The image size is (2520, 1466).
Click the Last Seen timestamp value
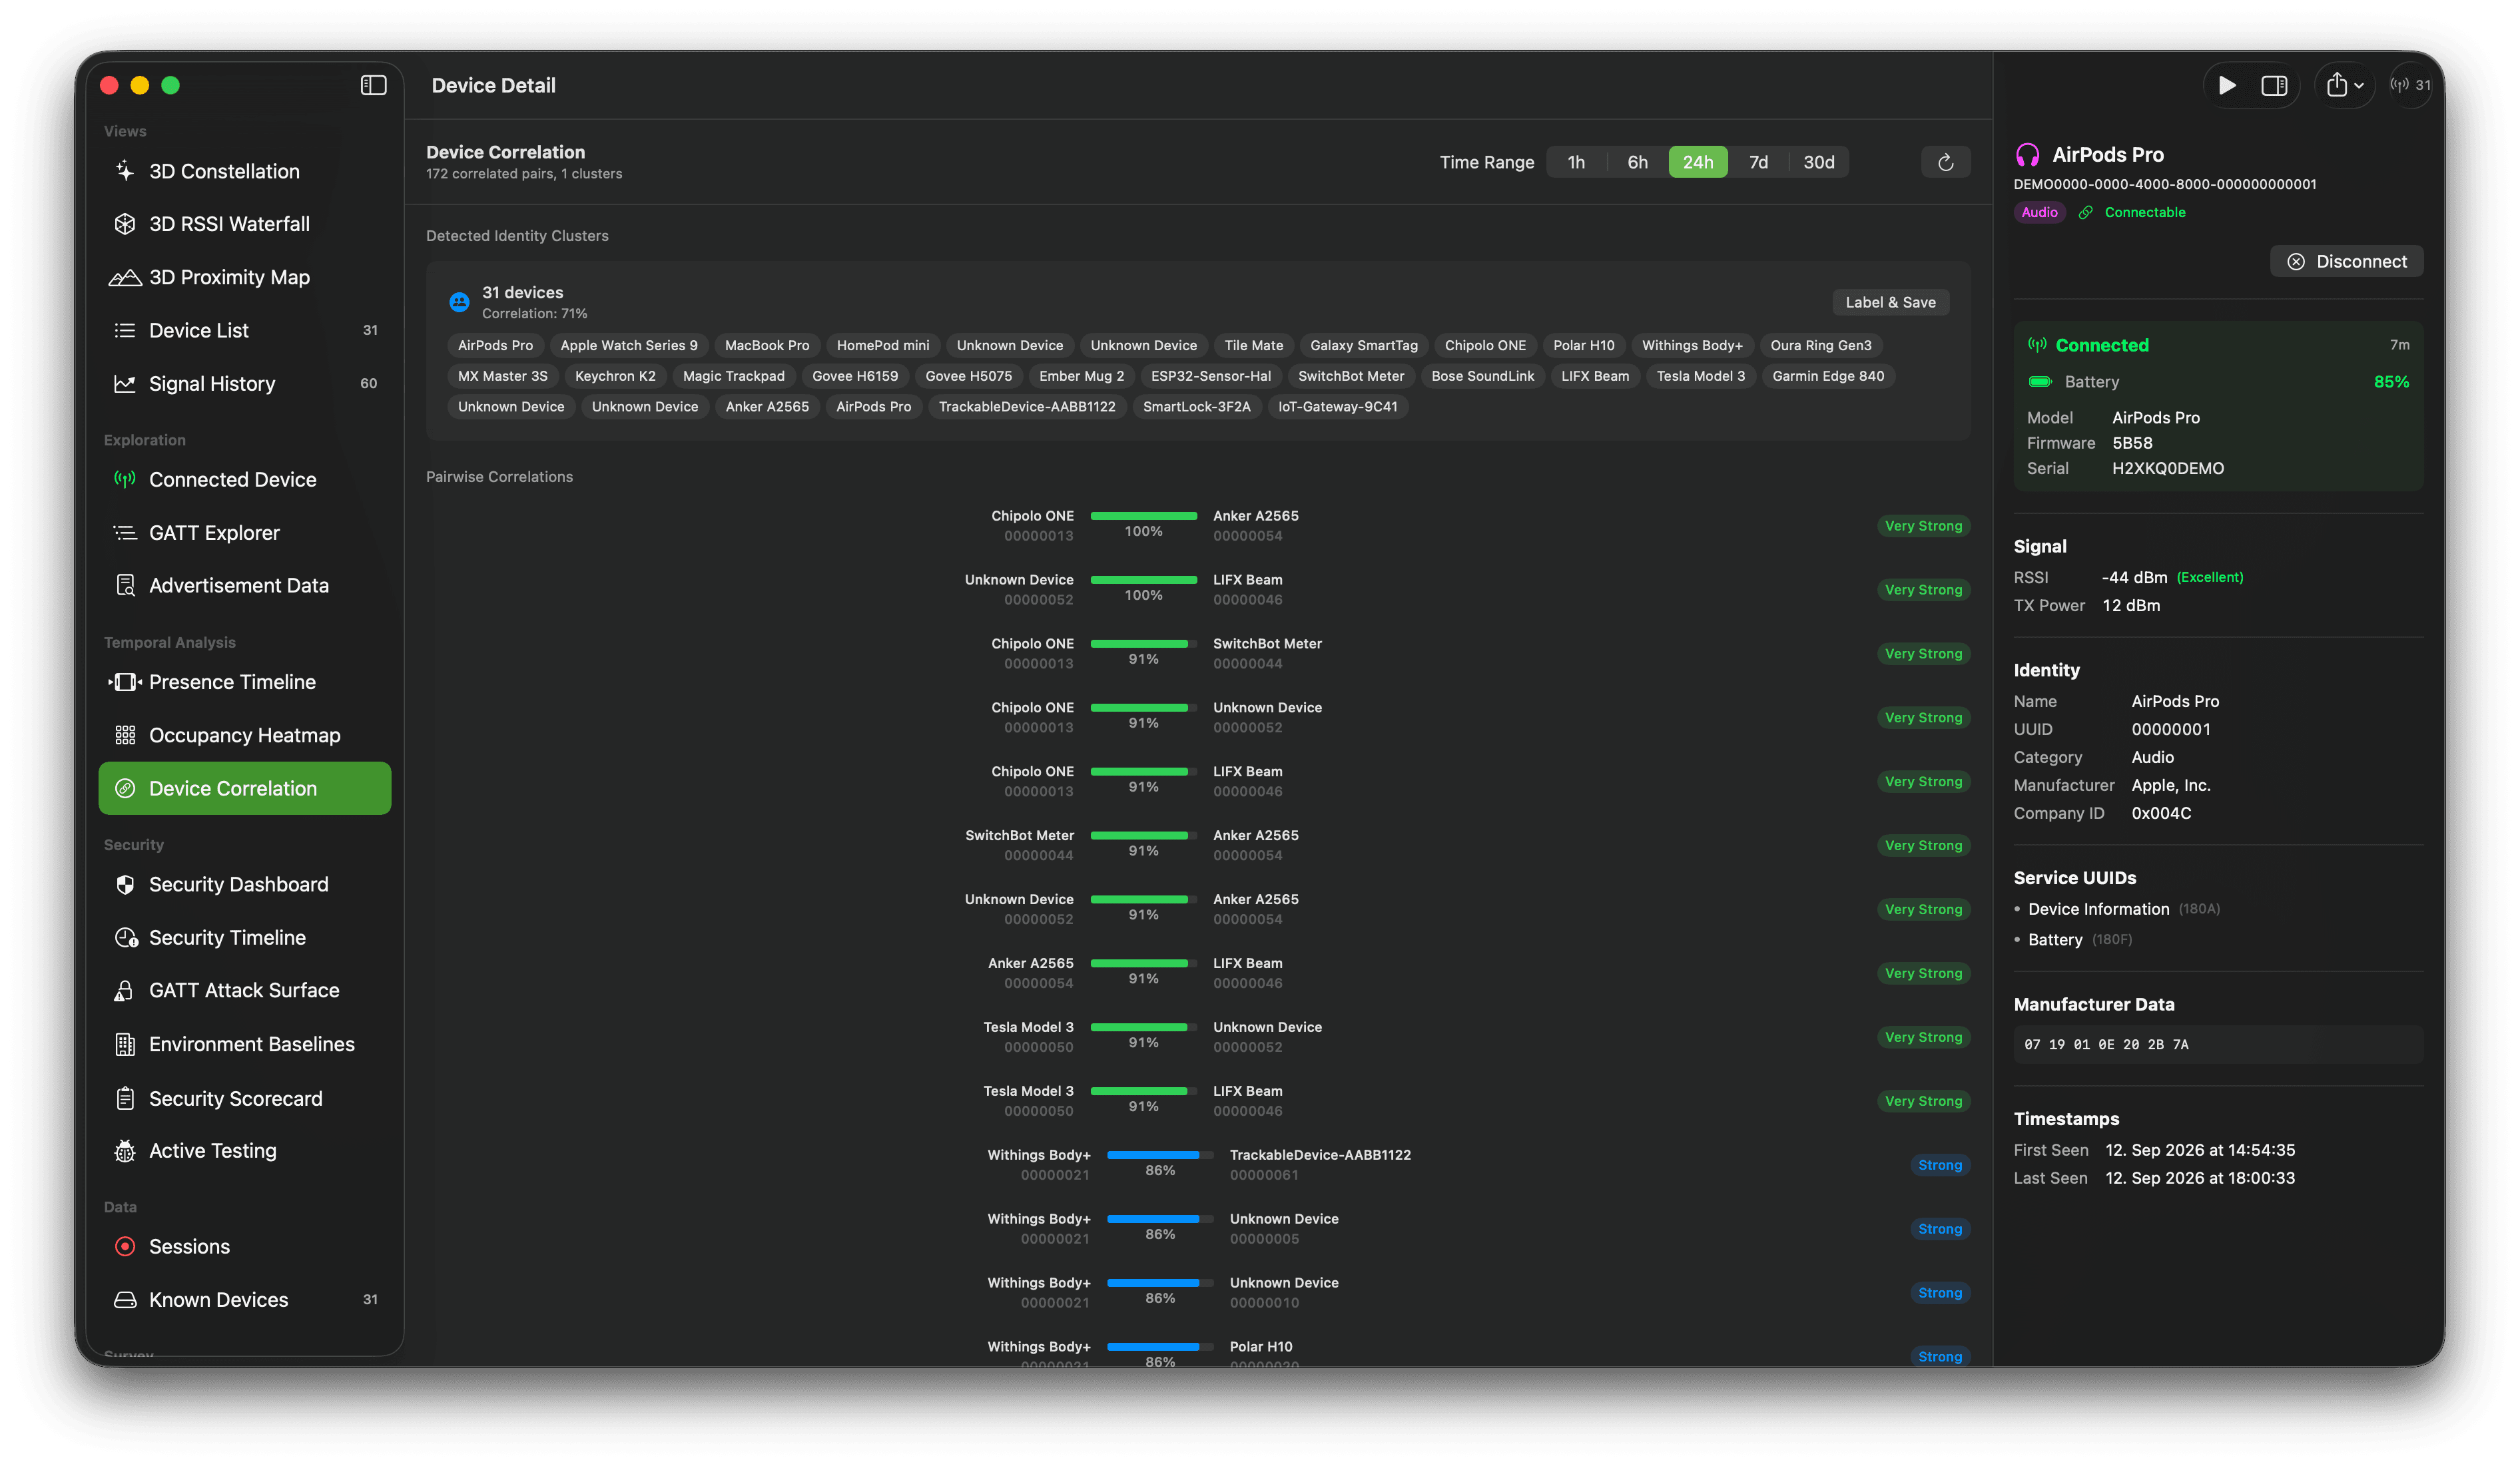[x=2200, y=1178]
